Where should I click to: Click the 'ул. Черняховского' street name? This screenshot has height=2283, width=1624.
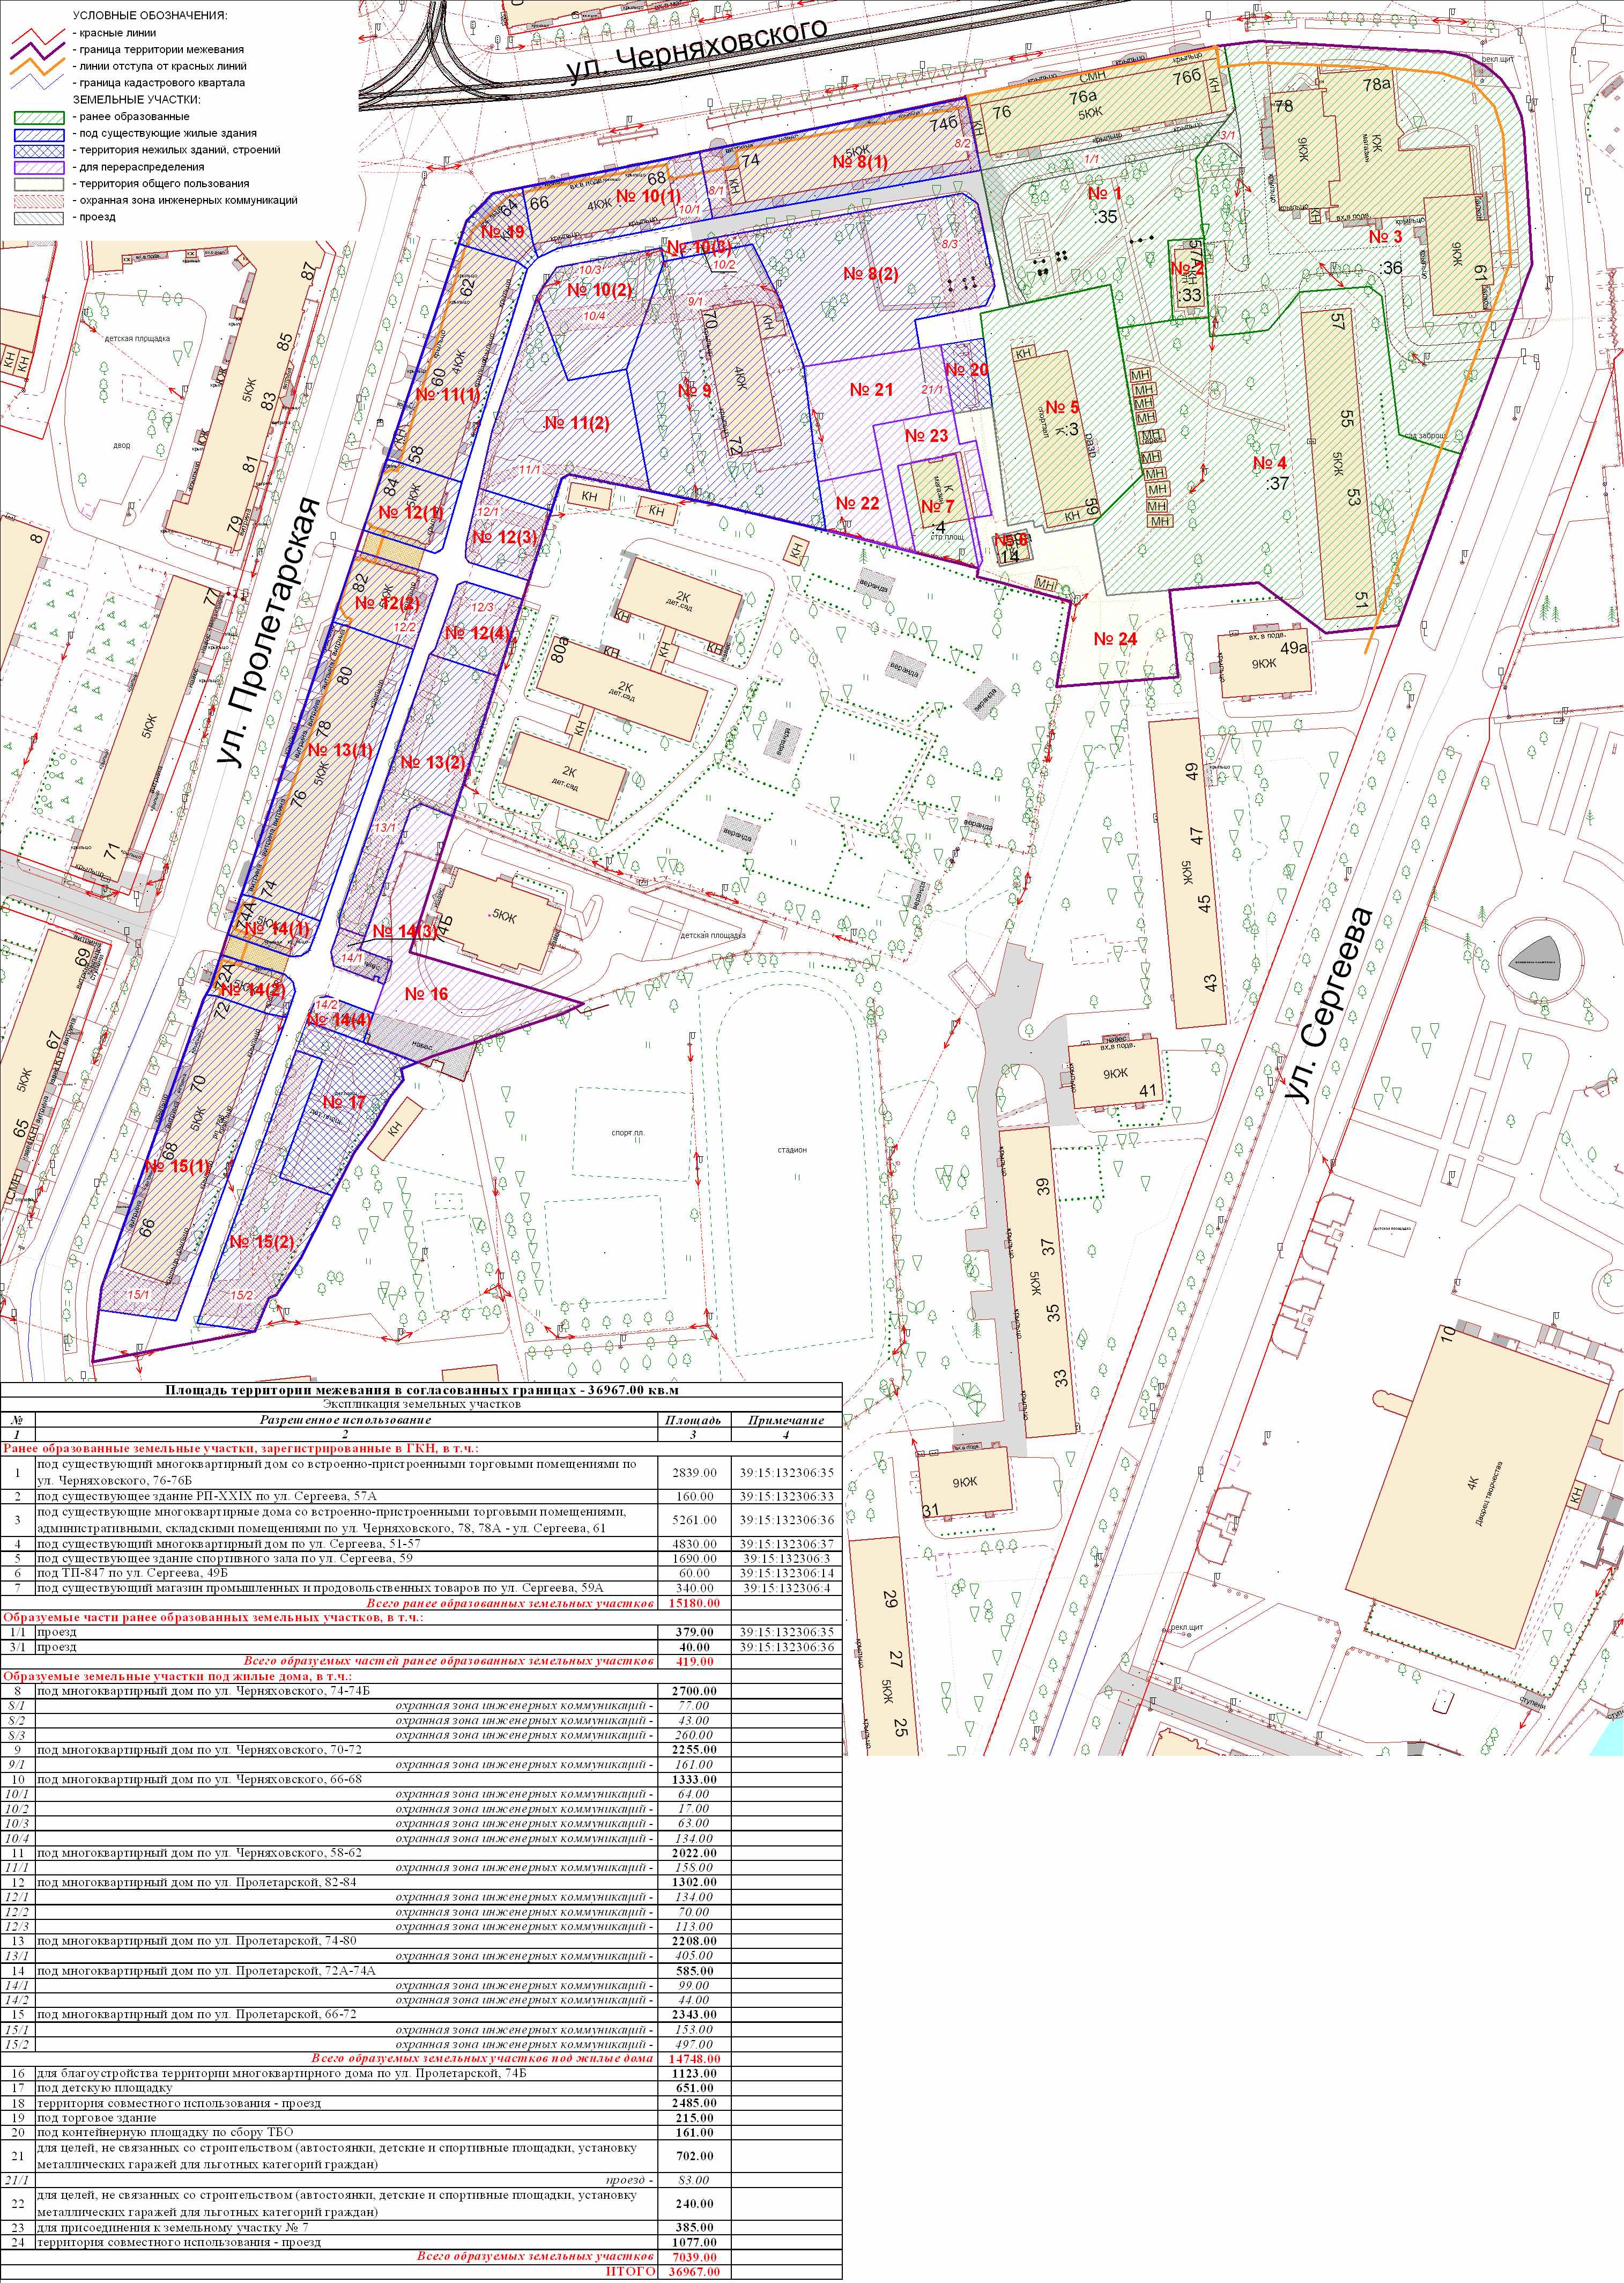pos(697,50)
